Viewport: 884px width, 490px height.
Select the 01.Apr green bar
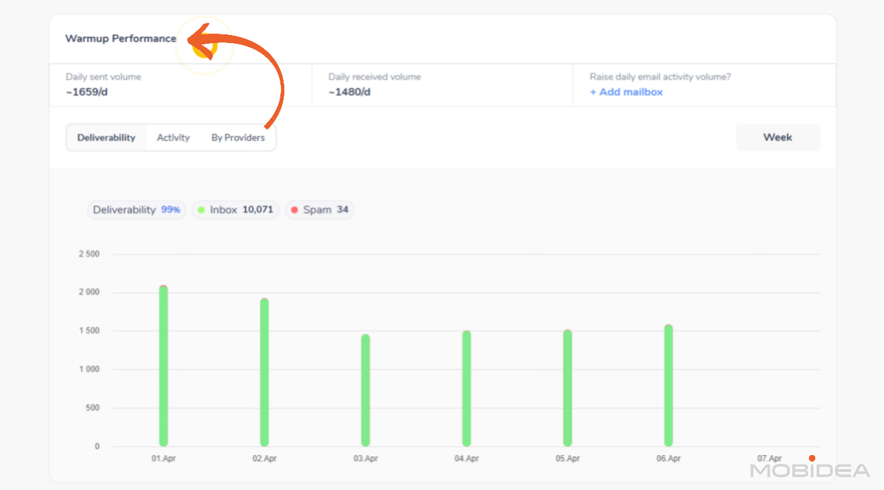pyautogui.click(x=163, y=367)
